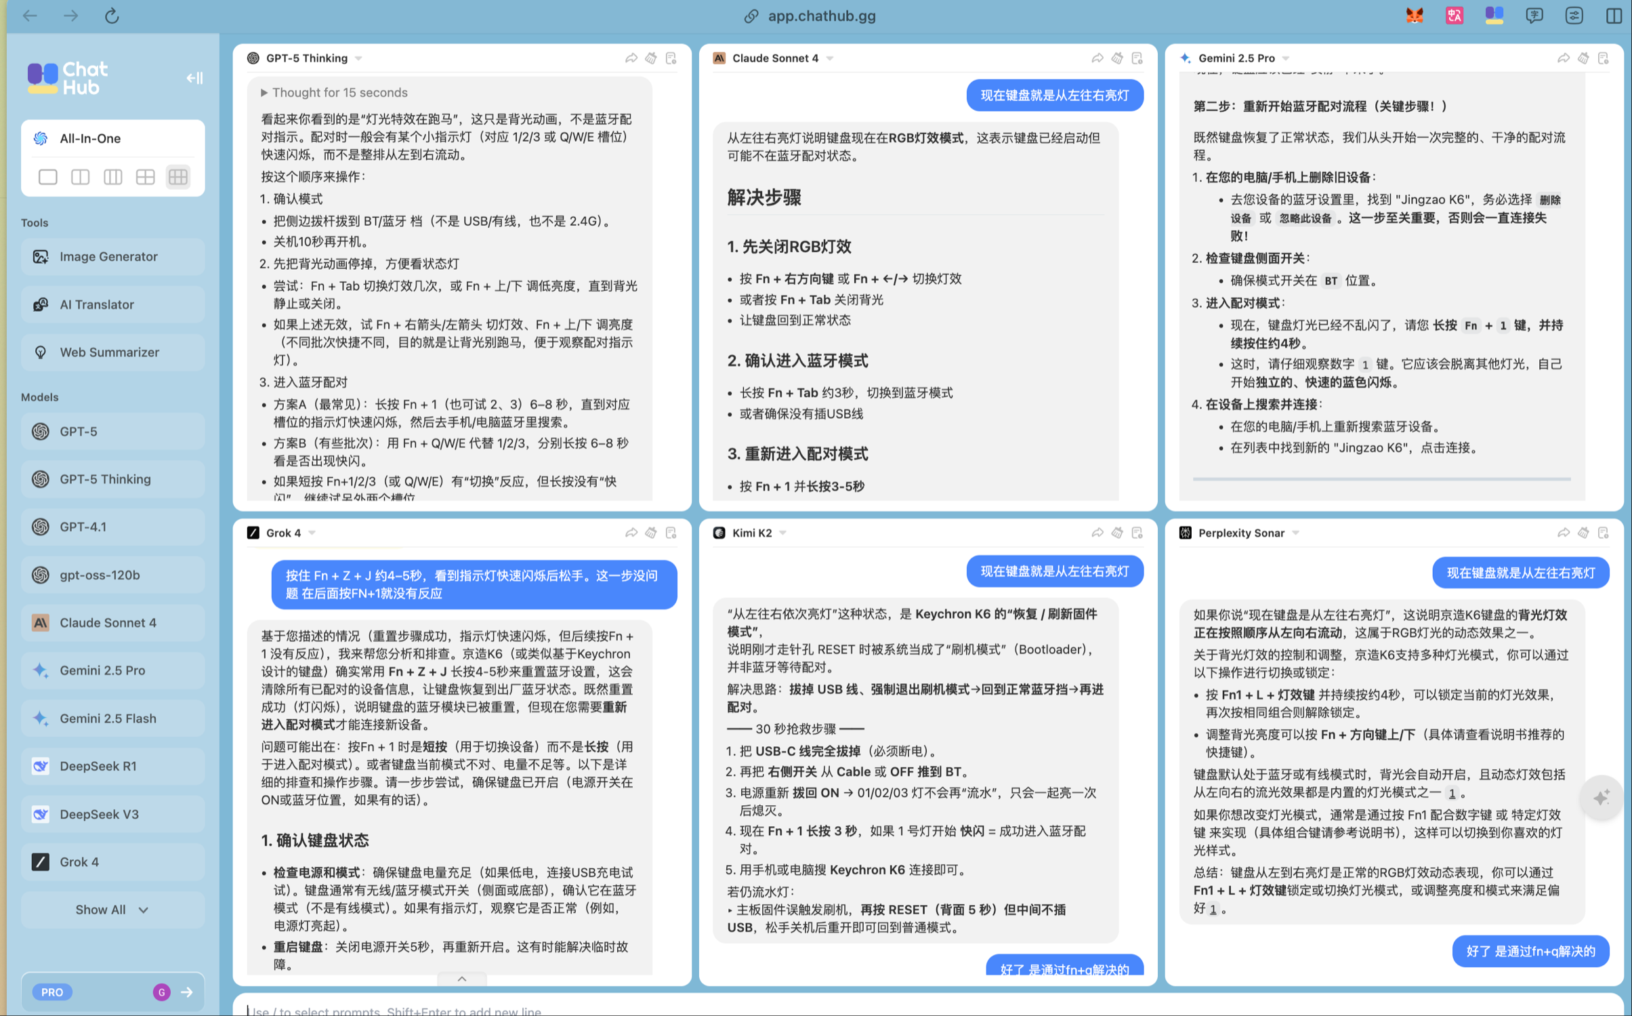This screenshot has width=1632, height=1016.
Task: Collapse Grok 4 panel bottom chevron
Action: pos(462,979)
